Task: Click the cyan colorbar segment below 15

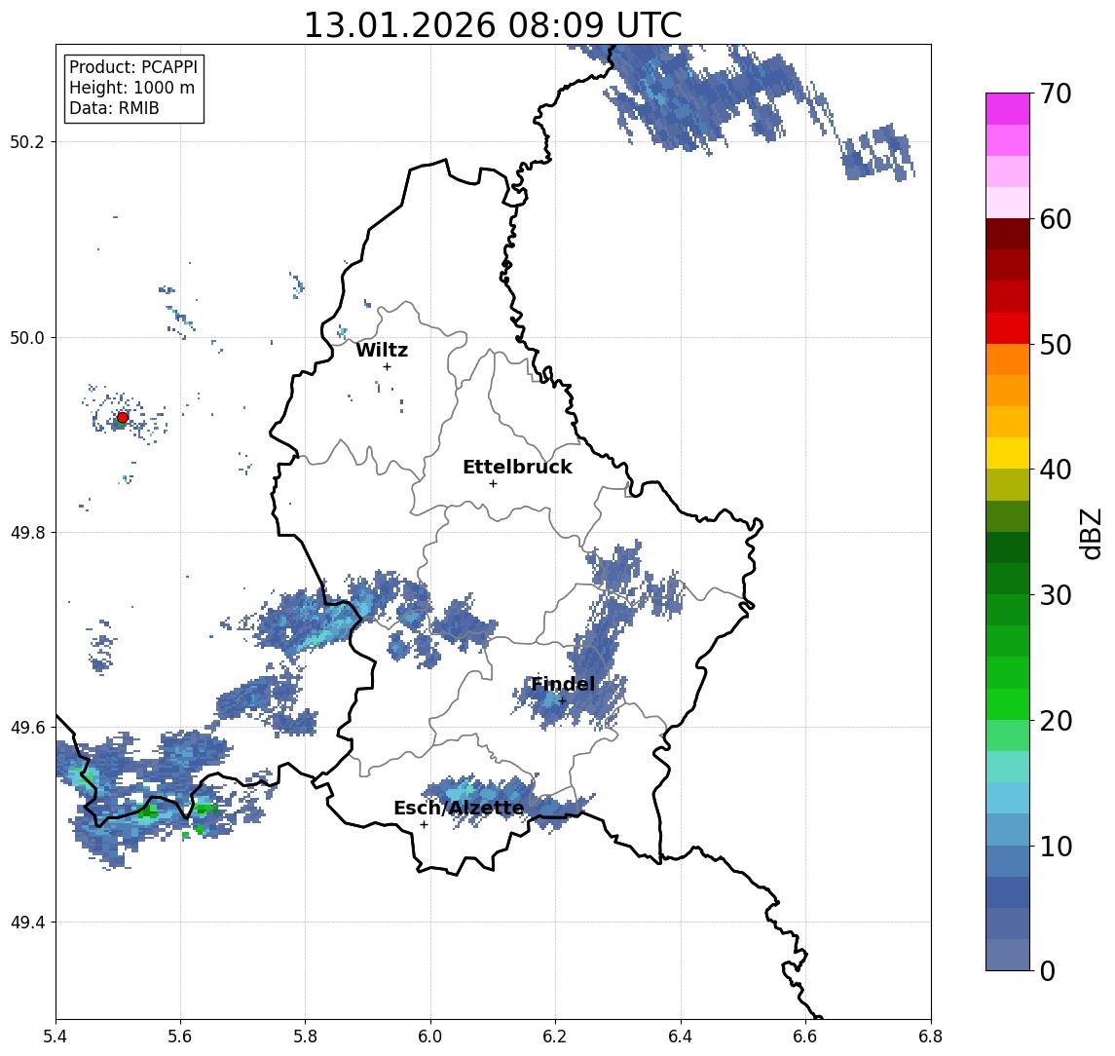Action: coord(1008,798)
